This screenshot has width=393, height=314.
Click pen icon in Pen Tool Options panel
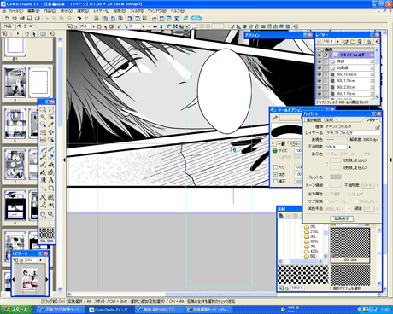275,118
